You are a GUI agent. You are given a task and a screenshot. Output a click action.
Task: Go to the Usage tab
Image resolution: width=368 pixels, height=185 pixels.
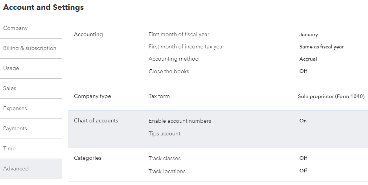coord(11,68)
